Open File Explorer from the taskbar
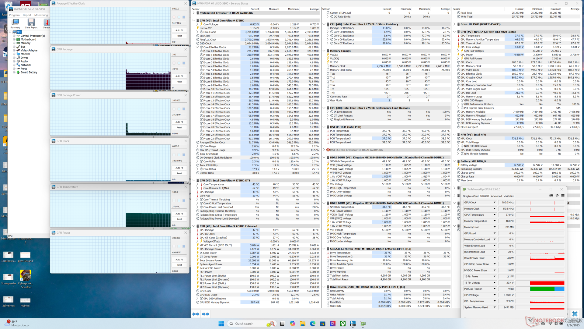Viewport: 584px width, 329px height. coord(302,324)
